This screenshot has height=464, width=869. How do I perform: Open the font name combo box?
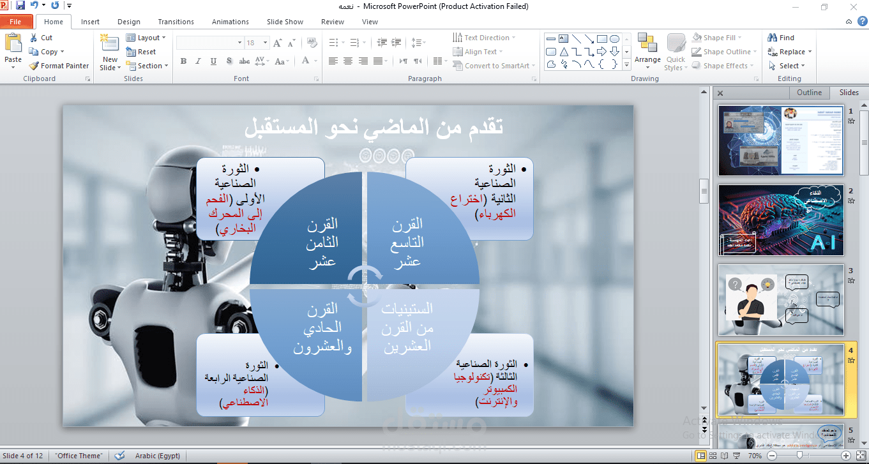coord(209,43)
